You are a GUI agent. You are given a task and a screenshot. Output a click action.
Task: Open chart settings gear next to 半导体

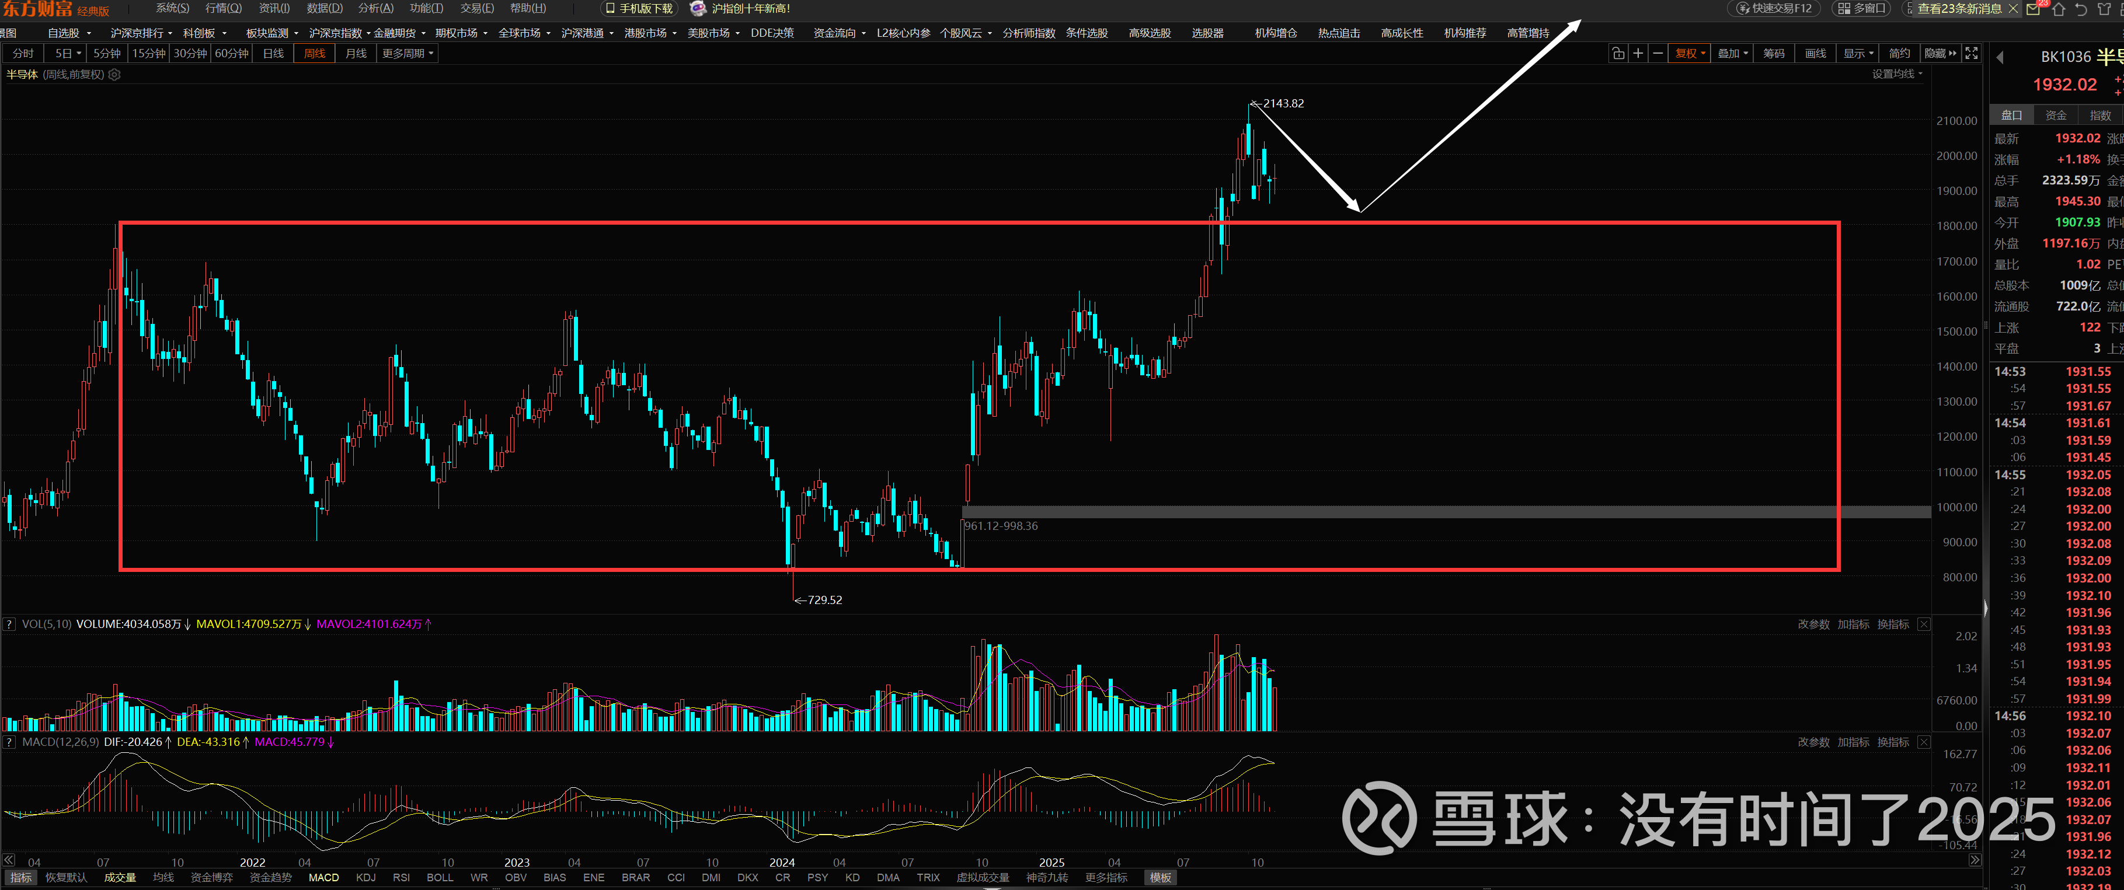[x=114, y=75]
